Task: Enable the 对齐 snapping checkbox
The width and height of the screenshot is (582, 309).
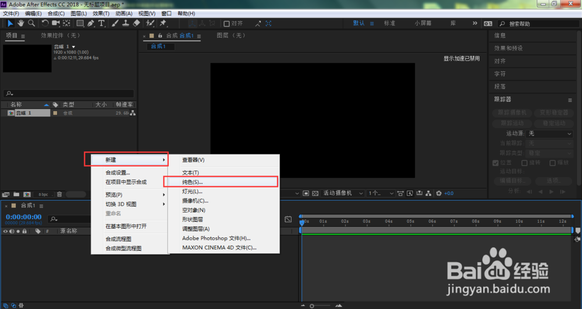Action: pyautogui.click(x=226, y=24)
